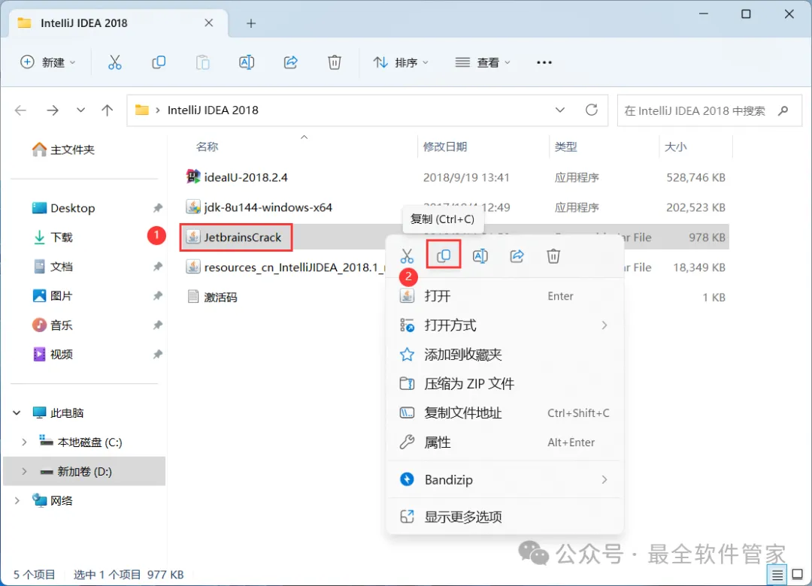Screen dimensions: 812x586
Task: Choose 打开 from the context menu
Action: [505, 296]
